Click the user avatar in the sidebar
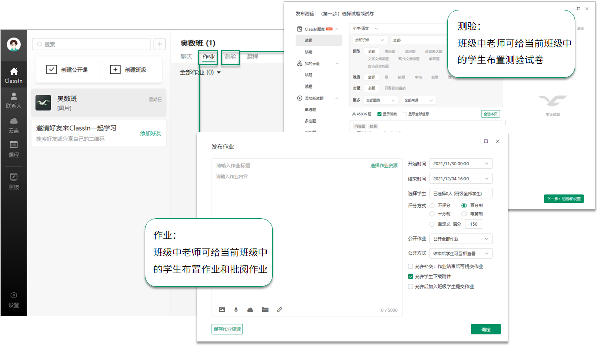The height and width of the screenshot is (347, 599). click(x=14, y=45)
